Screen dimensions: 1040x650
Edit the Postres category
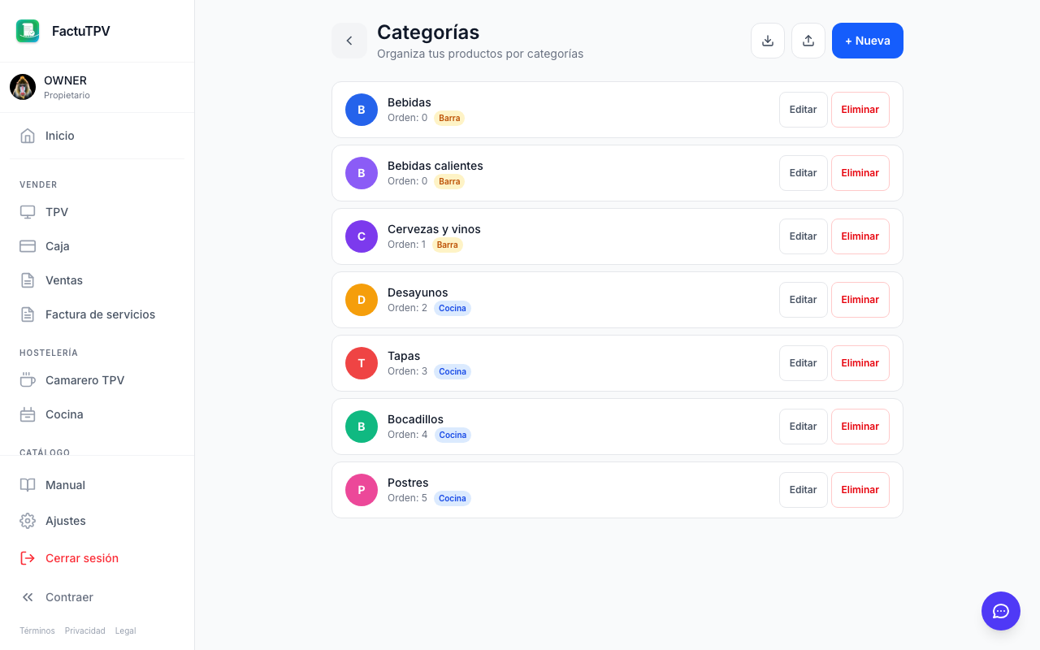click(804, 490)
